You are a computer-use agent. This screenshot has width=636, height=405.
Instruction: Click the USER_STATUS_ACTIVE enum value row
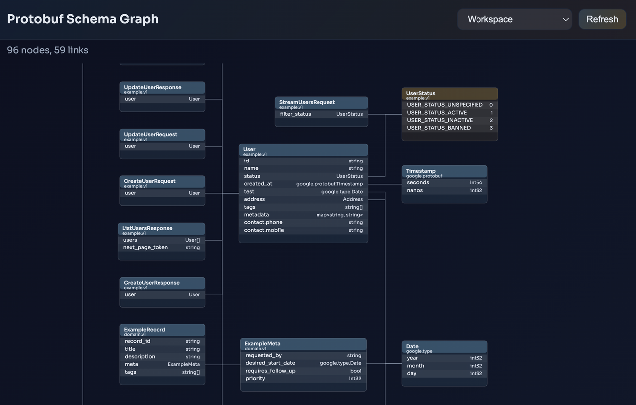[x=449, y=112]
